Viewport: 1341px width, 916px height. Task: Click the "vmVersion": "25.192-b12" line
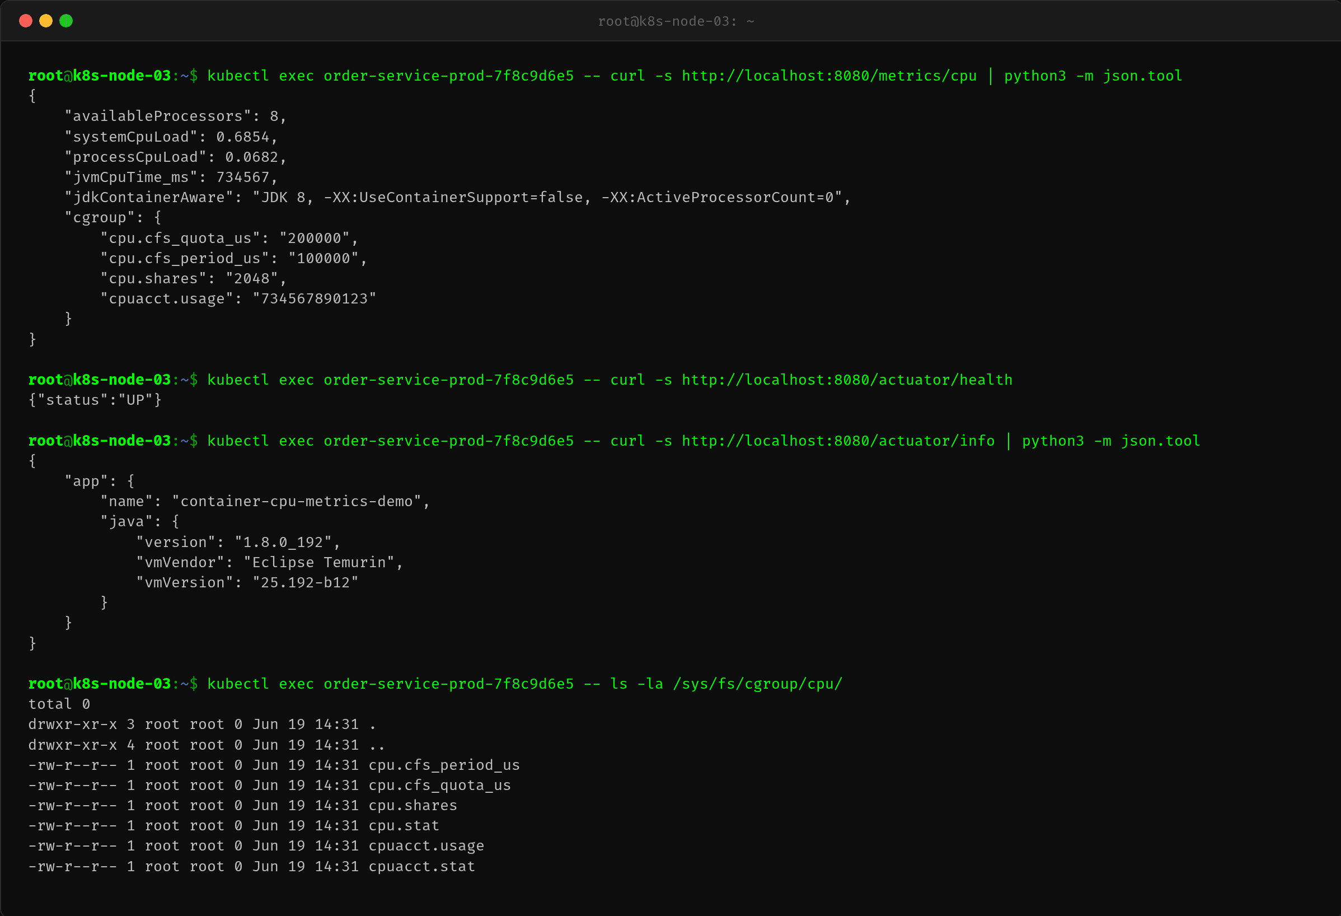click(247, 583)
